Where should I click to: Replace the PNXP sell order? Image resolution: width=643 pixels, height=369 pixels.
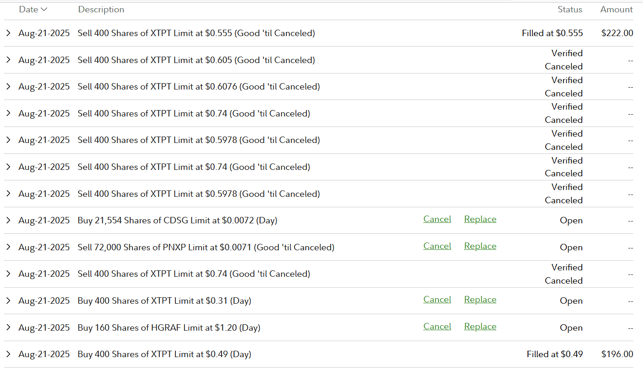coord(480,246)
